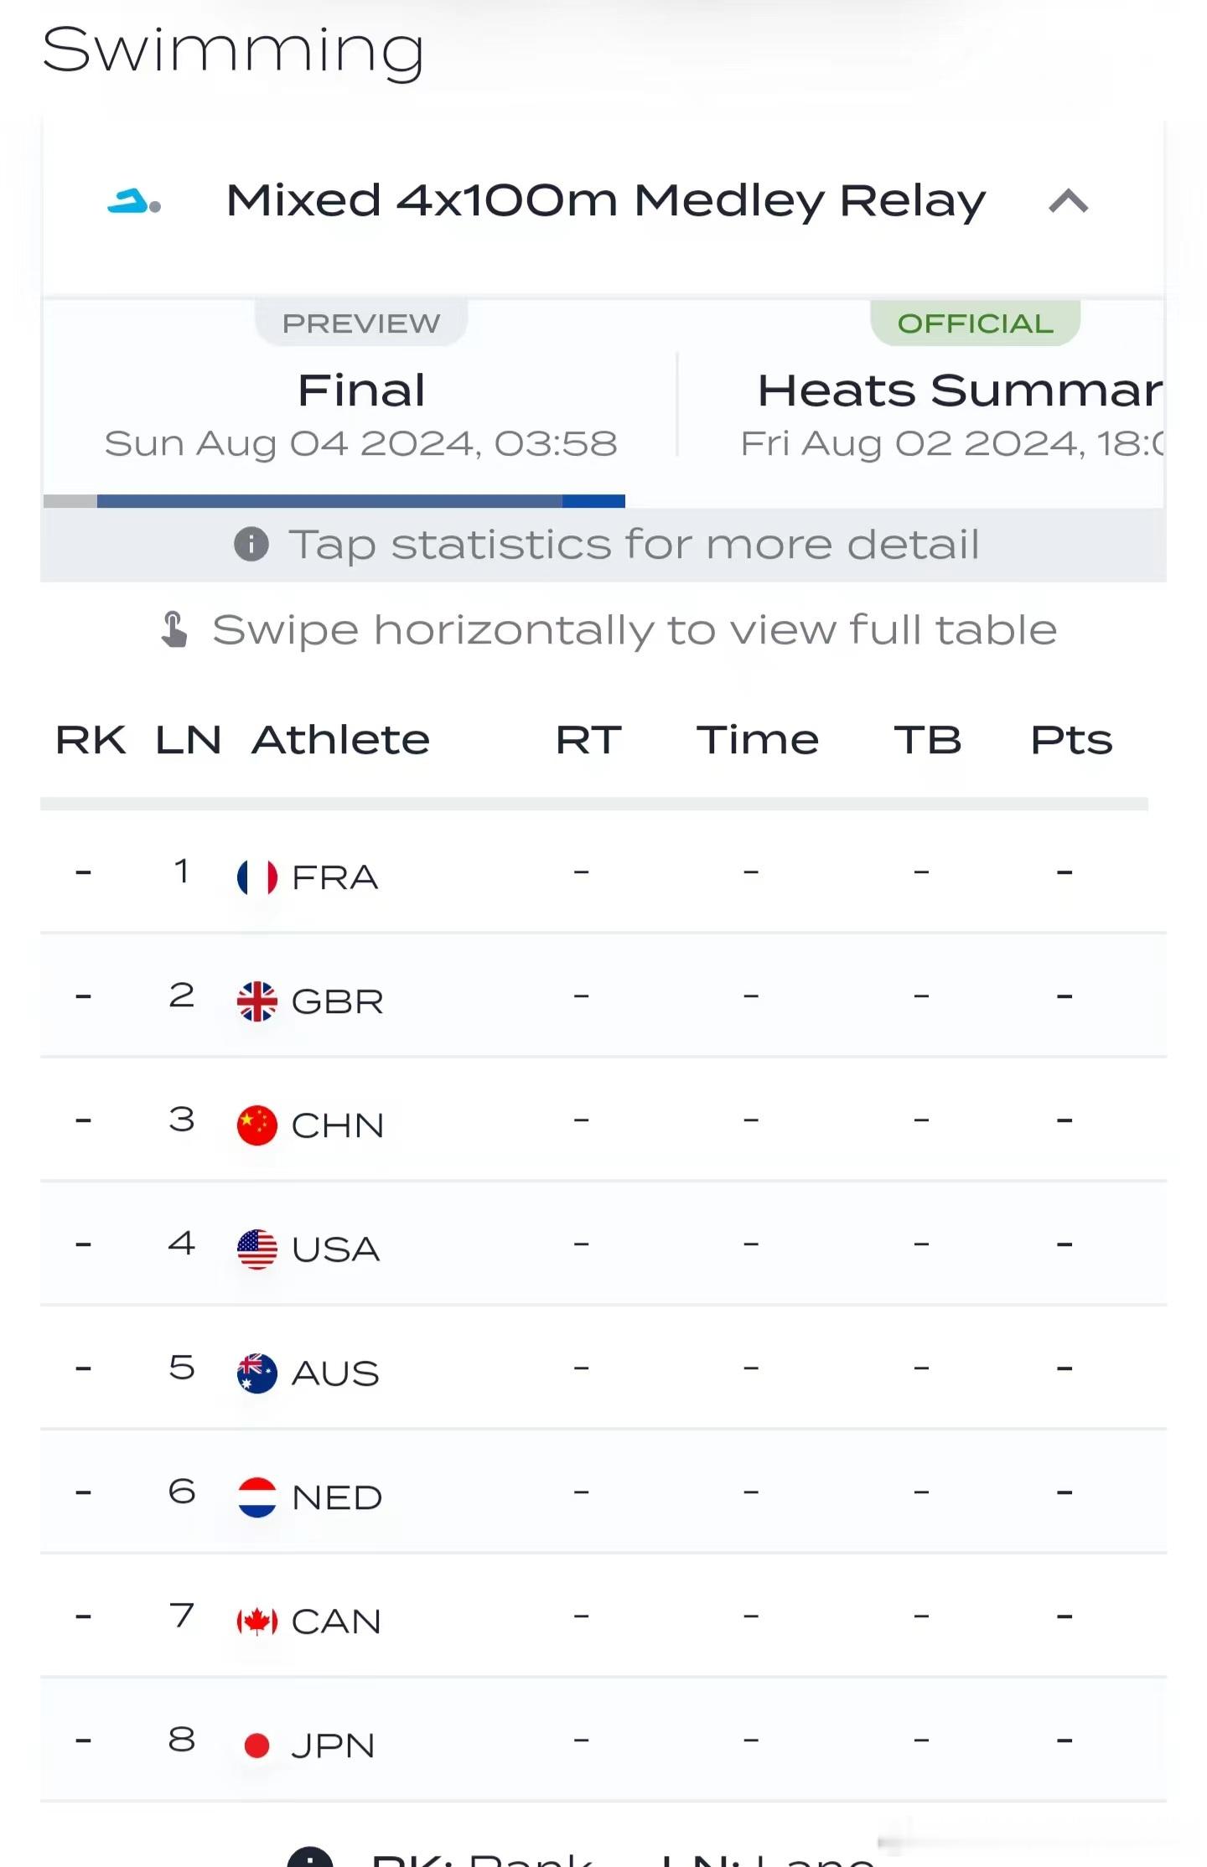Click the blue swimming sport icon
The image size is (1207, 1867).
click(134, 202)
